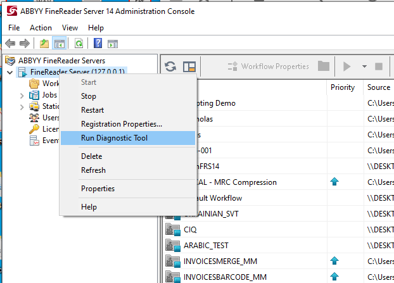Click the green Refresh toolbar icon

(x=79, y=44)
